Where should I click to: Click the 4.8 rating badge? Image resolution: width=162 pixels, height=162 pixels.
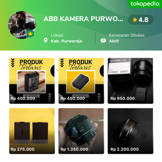pos(141,20)
